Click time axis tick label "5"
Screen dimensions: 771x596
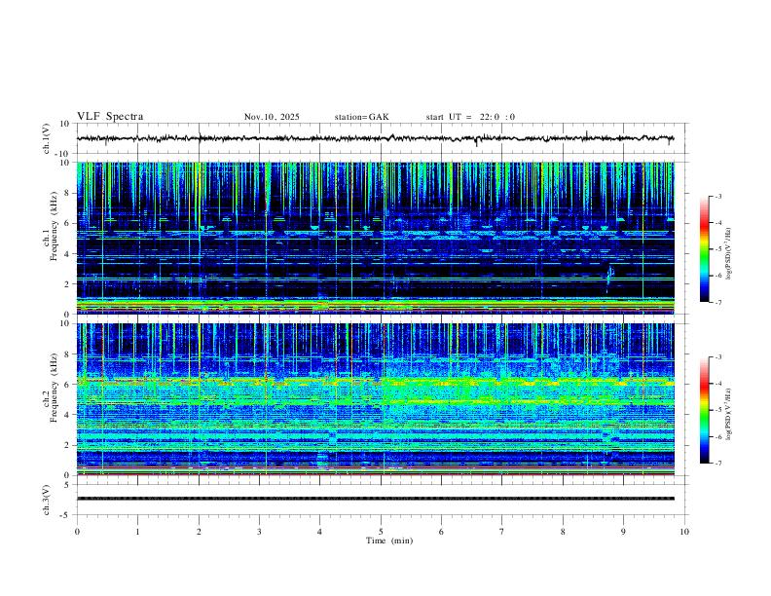coord(381,532)
